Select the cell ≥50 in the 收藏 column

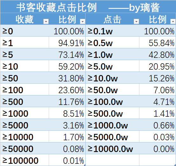point(25,78)
